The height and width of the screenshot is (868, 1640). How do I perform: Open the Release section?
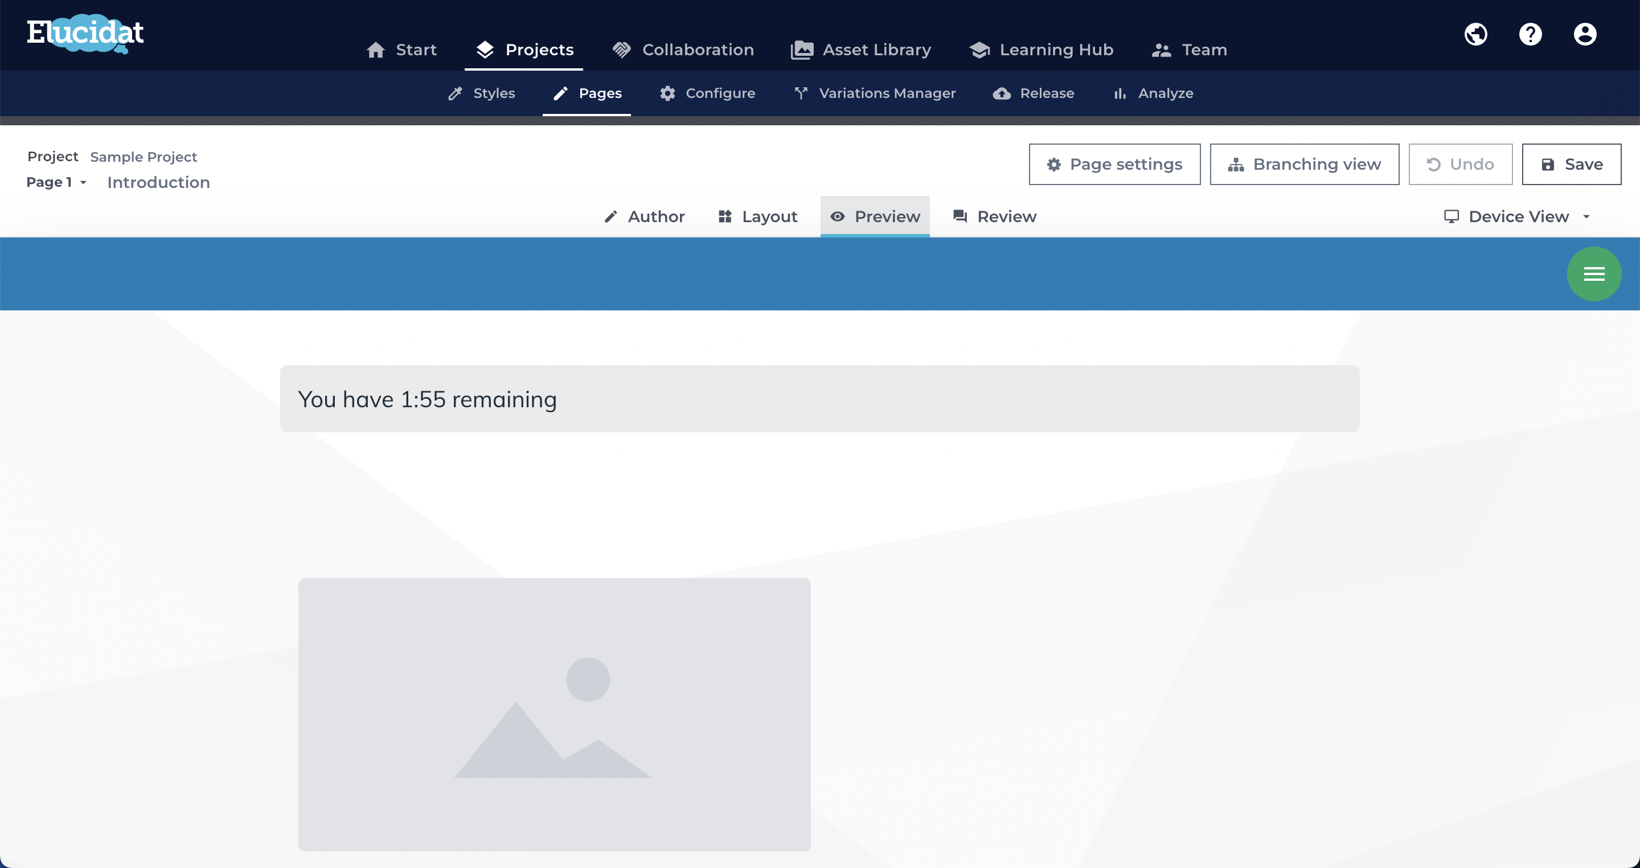click(1034, 93)
